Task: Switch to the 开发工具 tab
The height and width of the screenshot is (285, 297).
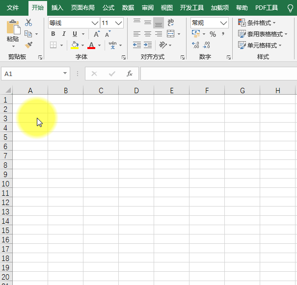Action: point(192,8)
